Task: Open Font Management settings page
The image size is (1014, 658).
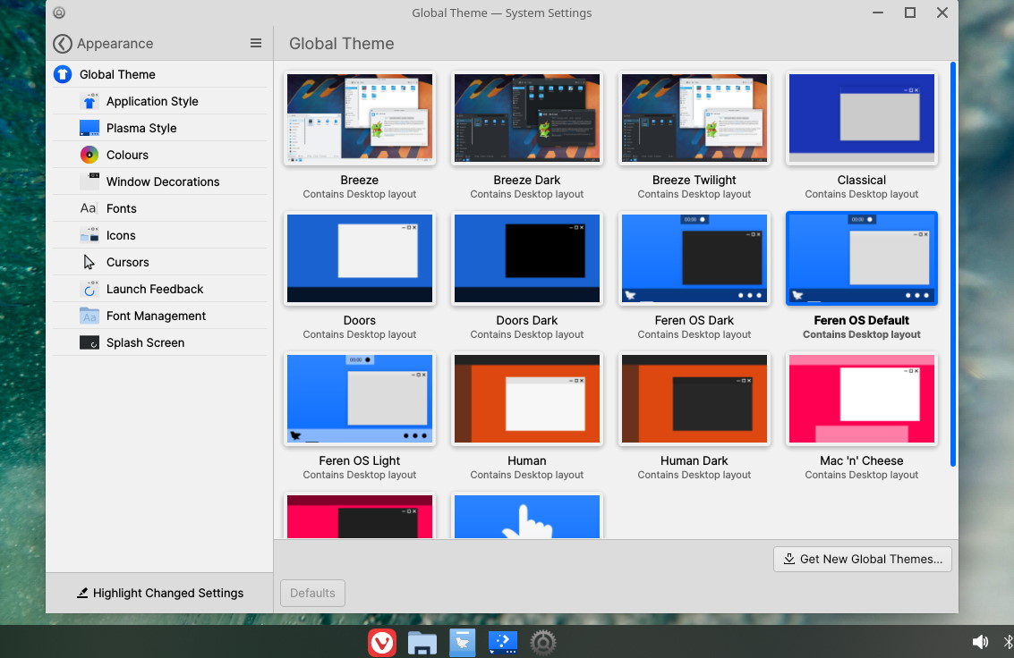Action: point(156,316)
